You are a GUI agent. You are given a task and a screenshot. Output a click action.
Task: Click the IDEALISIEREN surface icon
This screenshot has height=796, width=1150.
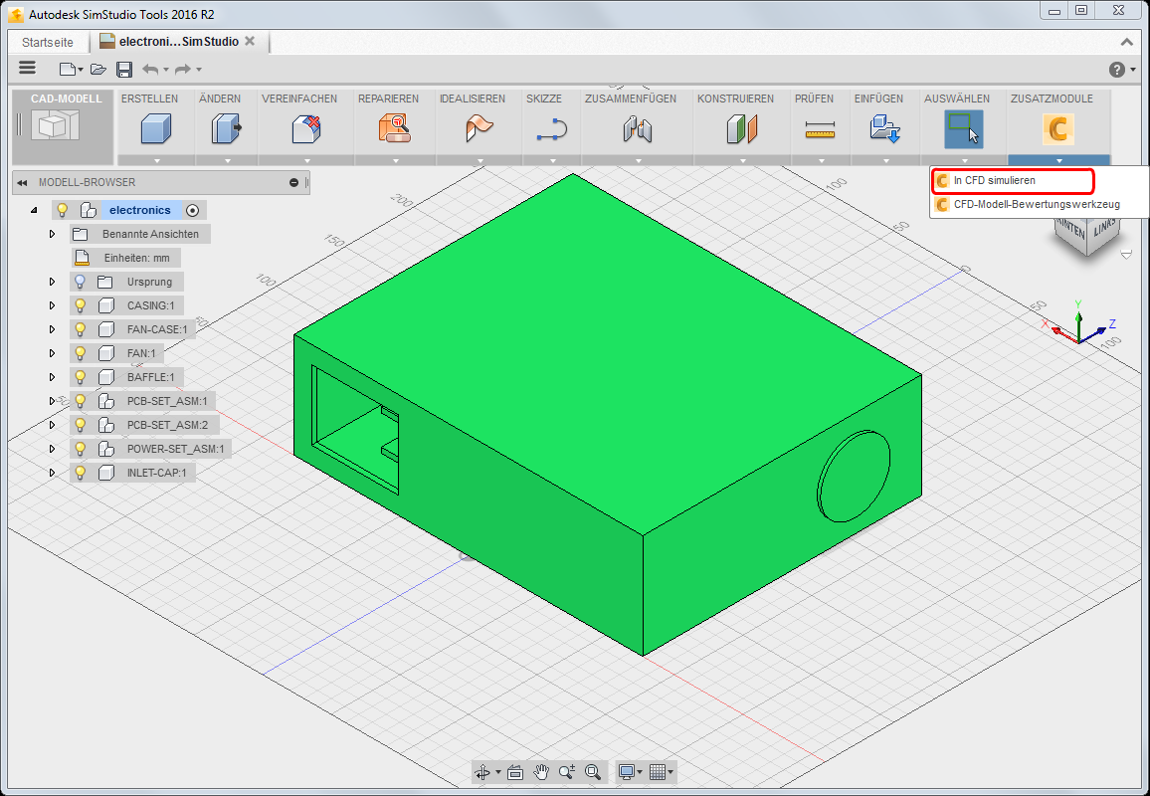tap(479, 128)
